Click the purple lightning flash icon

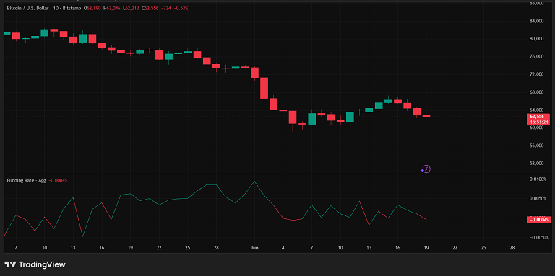(x=426, y=169)
